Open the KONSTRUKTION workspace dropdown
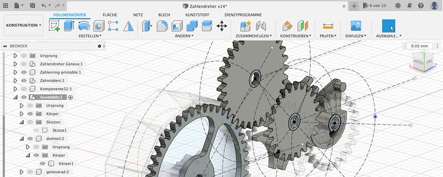Image resolution: width=443 pixels, height=177 pixels. (24, 25)
